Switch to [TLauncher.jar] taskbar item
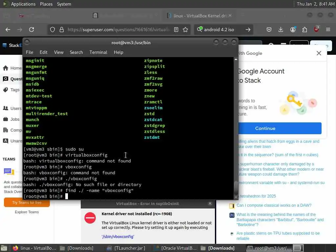336x252 pixels. pos(126,248)
